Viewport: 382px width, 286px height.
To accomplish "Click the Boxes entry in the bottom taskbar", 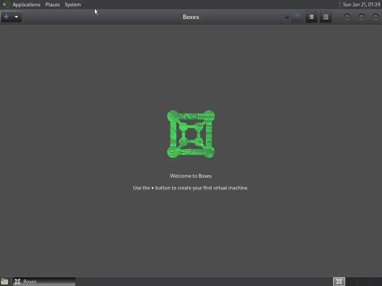I will [x=44, y=282].
